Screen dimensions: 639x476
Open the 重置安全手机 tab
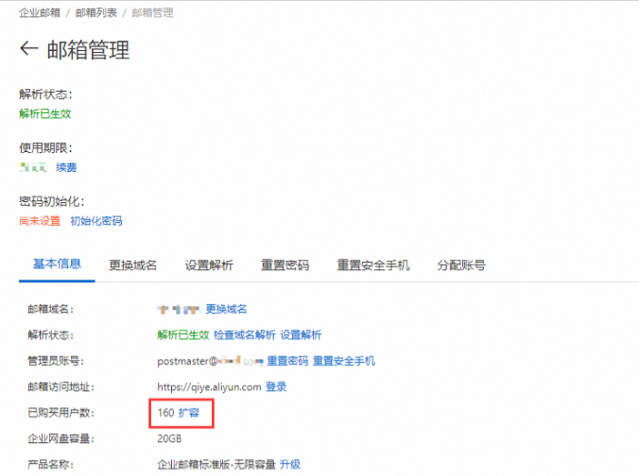click(x=372, y=265)
